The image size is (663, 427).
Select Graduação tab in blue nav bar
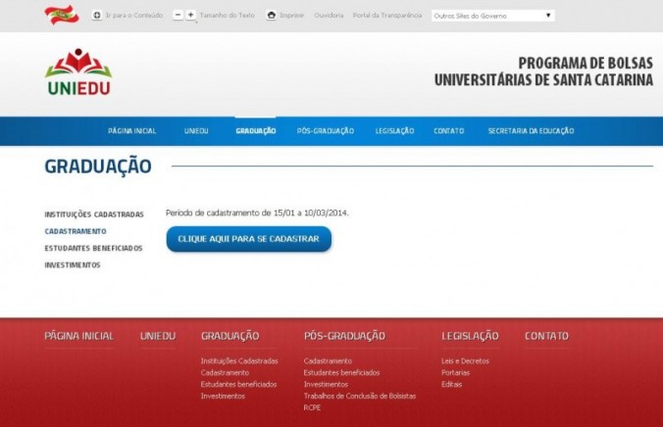(256, 131)
